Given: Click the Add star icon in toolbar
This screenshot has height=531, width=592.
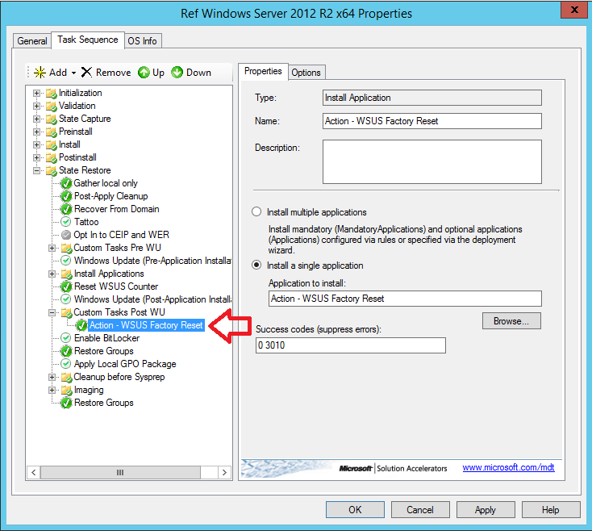Looking at the screenshot, I should 40,72.
